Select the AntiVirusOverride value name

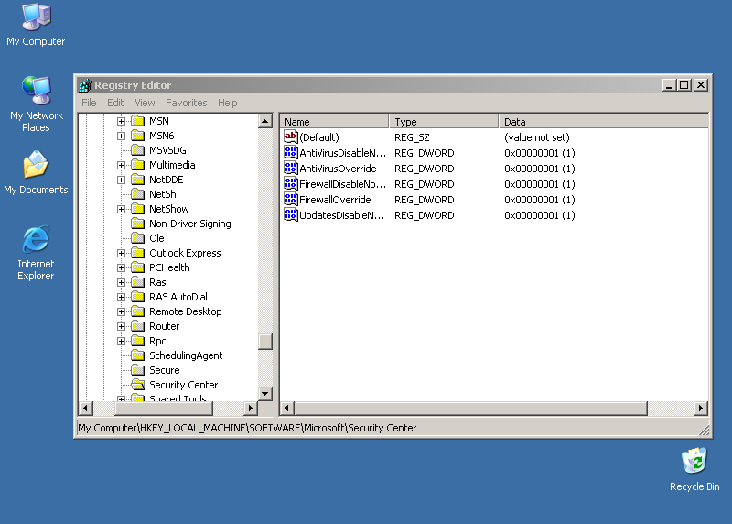(338, 169)
